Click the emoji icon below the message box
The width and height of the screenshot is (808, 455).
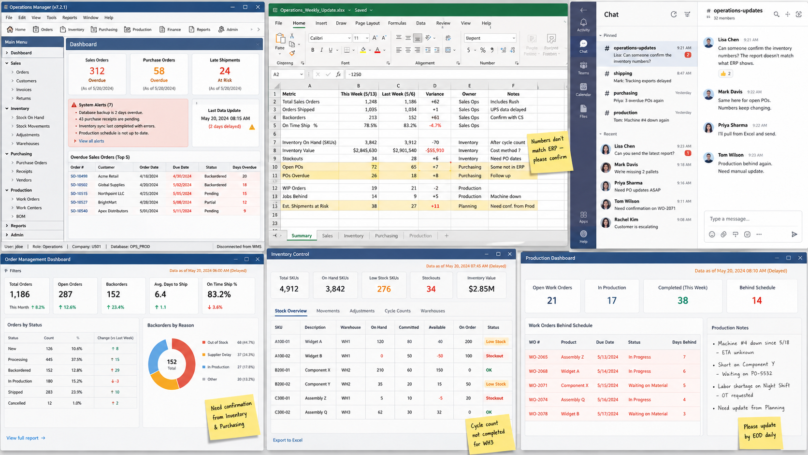pos(712,234)
